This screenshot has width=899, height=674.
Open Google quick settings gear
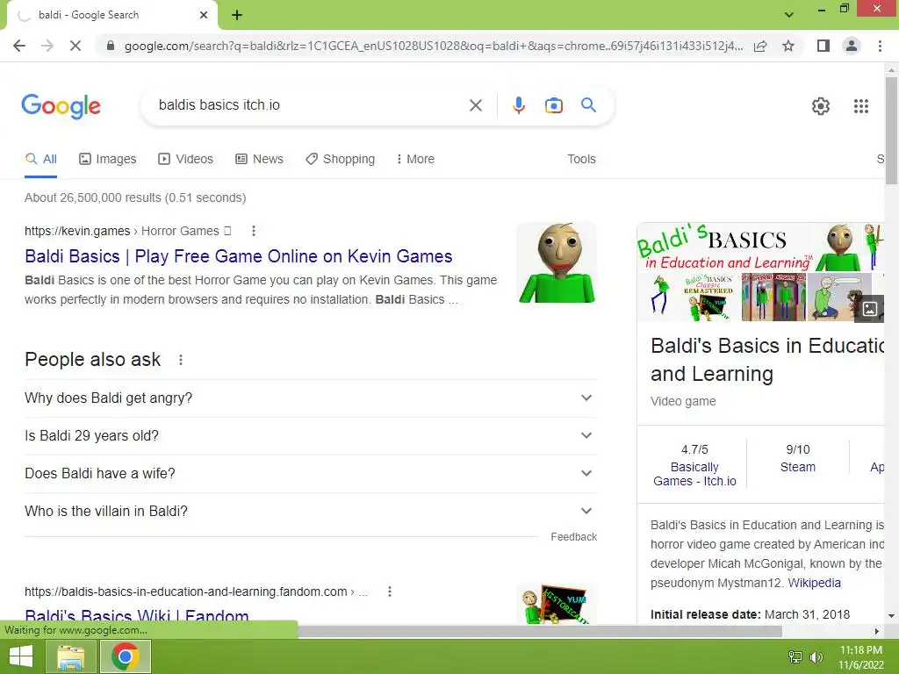coord(821,106)
